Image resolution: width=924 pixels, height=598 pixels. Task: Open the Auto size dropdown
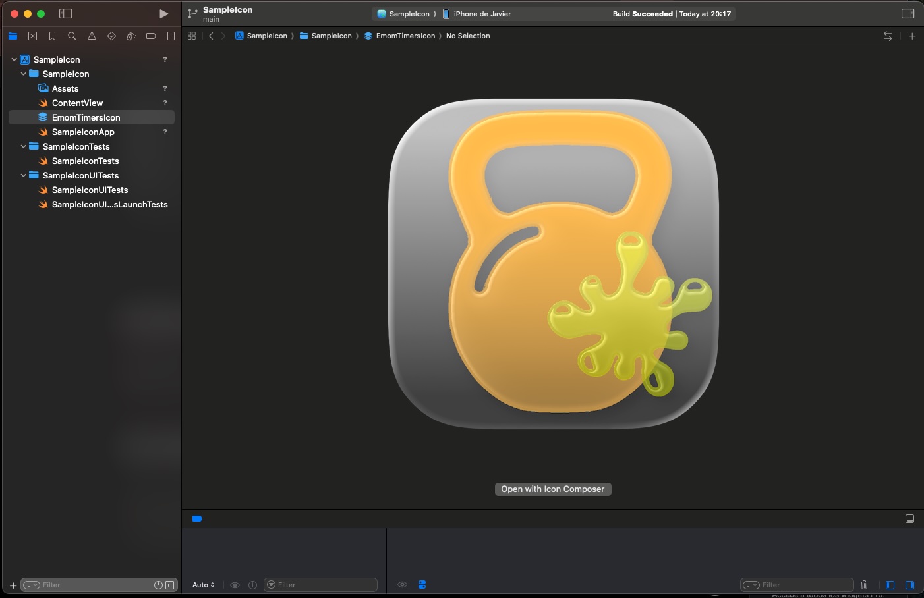(x=203, y=584)
